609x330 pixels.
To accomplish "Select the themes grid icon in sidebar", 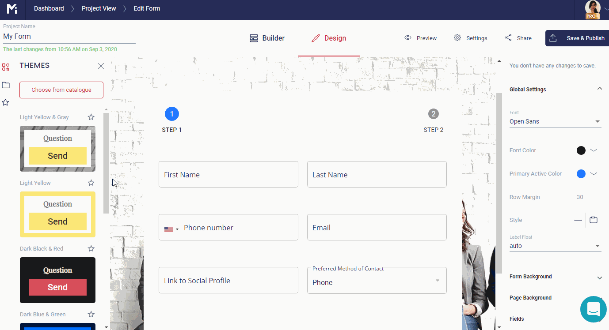I will pos(6,67).
